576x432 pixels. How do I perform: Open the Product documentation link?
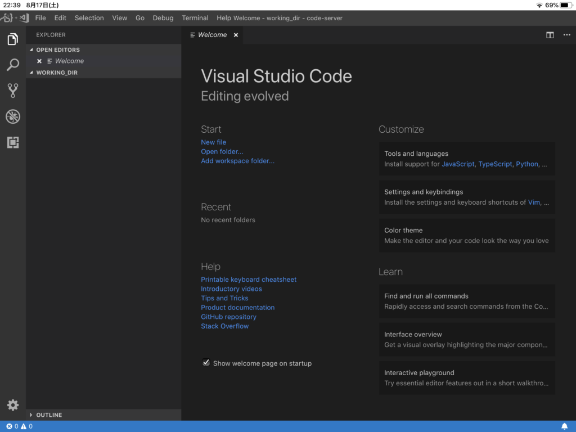238,308
